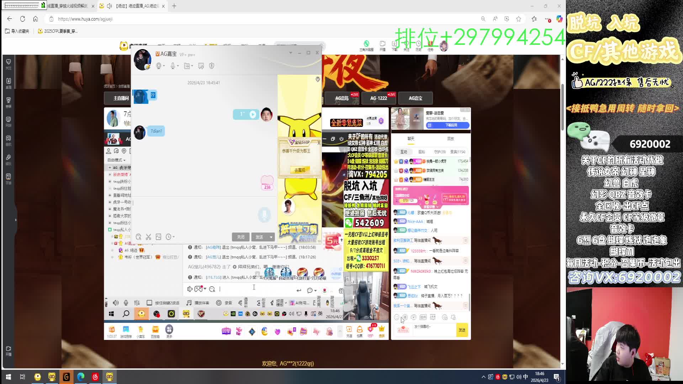Expand the history clock dropdown in chat toolbar
683x384 pixels.
pos(173,237)
